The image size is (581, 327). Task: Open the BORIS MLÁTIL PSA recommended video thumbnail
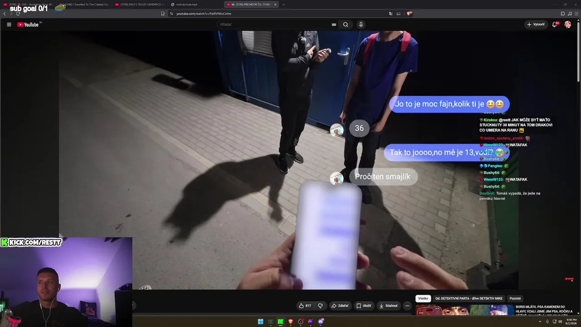coord(465,310)
